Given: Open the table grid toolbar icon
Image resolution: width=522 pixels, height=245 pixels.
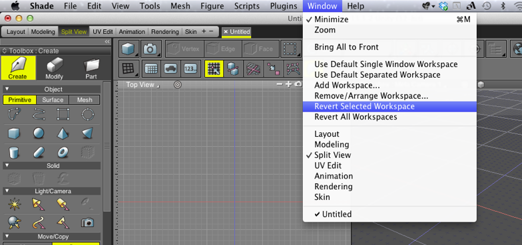Looking at the screenshot, I should coord(152,69).
